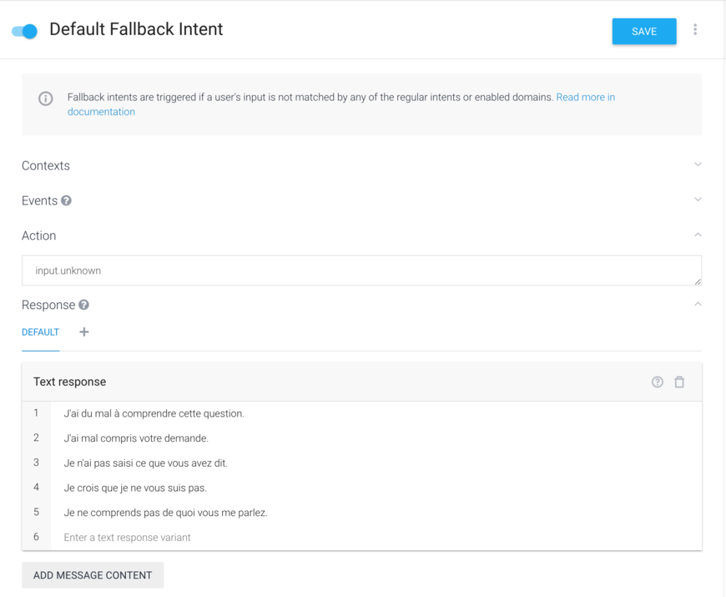Image resolution: width=726 pixels, height=597 pixels.
Task: Click ADD MESSAGE CONTENT button
Action: [x=93, y=575]
